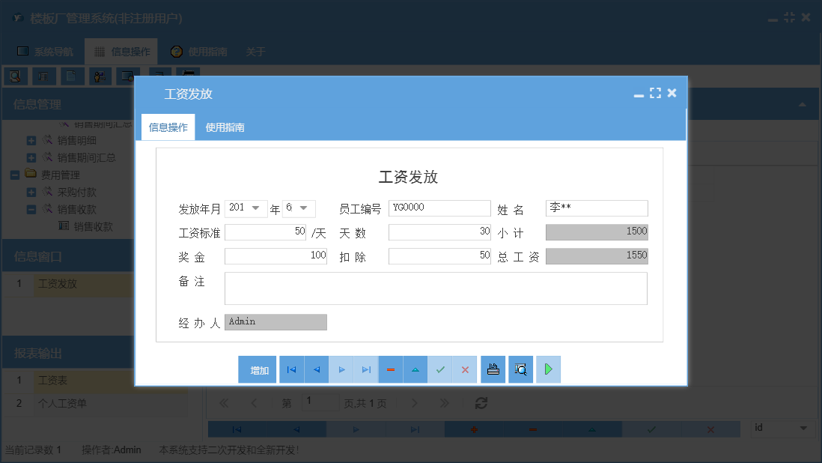Click the green checkmark save icon
The image size is (822, 463).
440,369
